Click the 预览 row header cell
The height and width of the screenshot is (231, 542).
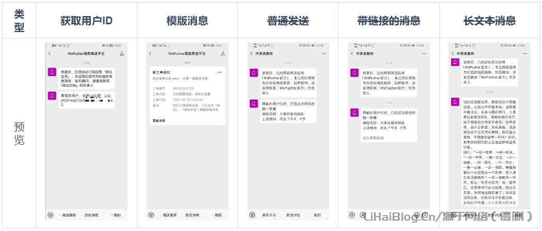pos(20,133)
